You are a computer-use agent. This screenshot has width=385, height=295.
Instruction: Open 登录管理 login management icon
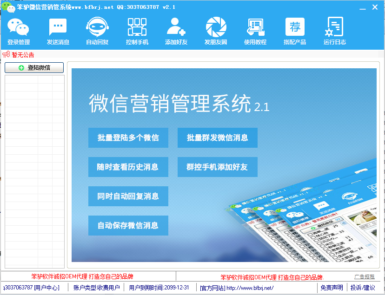19,31
